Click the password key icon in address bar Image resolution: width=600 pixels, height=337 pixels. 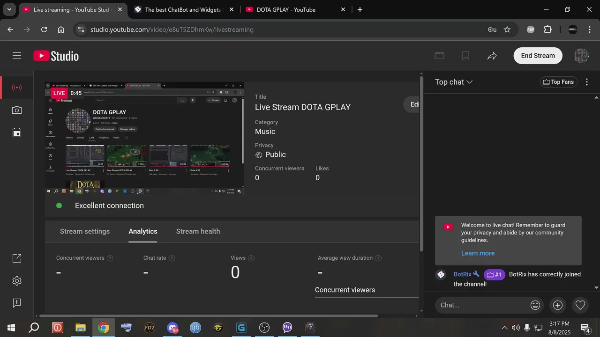(x=492, y=29)
